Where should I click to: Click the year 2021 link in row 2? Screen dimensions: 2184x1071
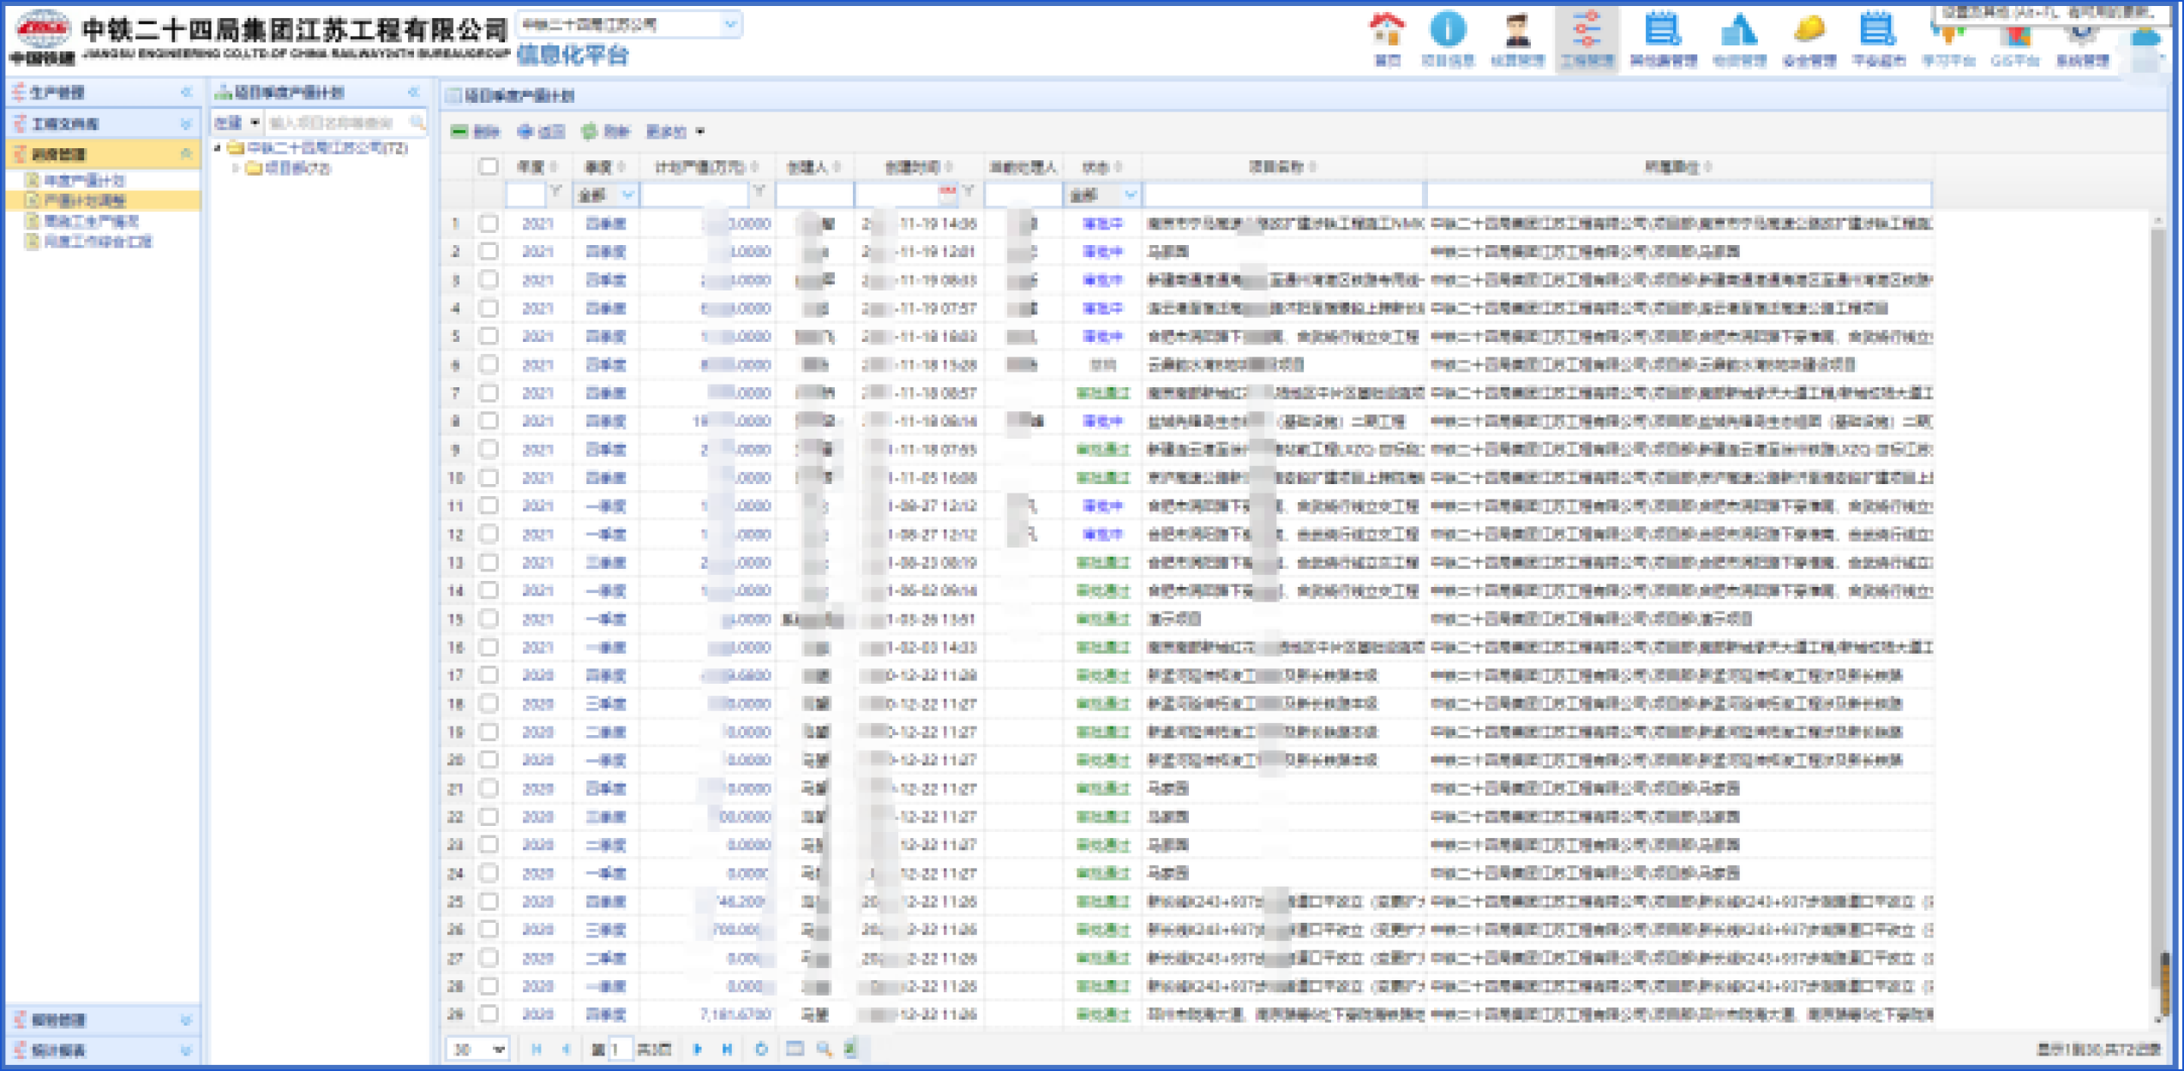click(x=537, y=252)
